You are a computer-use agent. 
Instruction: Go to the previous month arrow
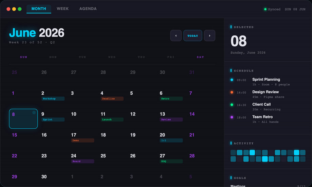(x=176, y=36)
